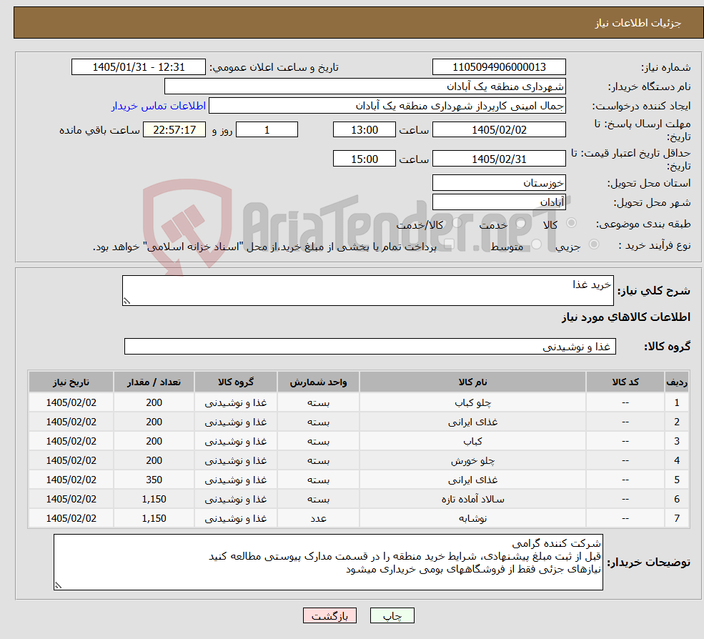The height and width of the screenshot is (639, 704).
Task: Click the delivery province خوزستان field
Action: (x=499, y=183)
